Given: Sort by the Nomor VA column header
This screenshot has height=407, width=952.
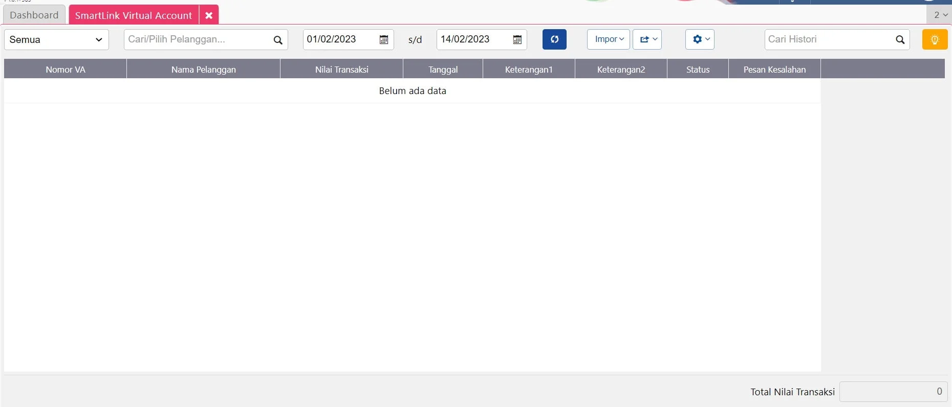Looking at the screenshot, I should point(66,70).
